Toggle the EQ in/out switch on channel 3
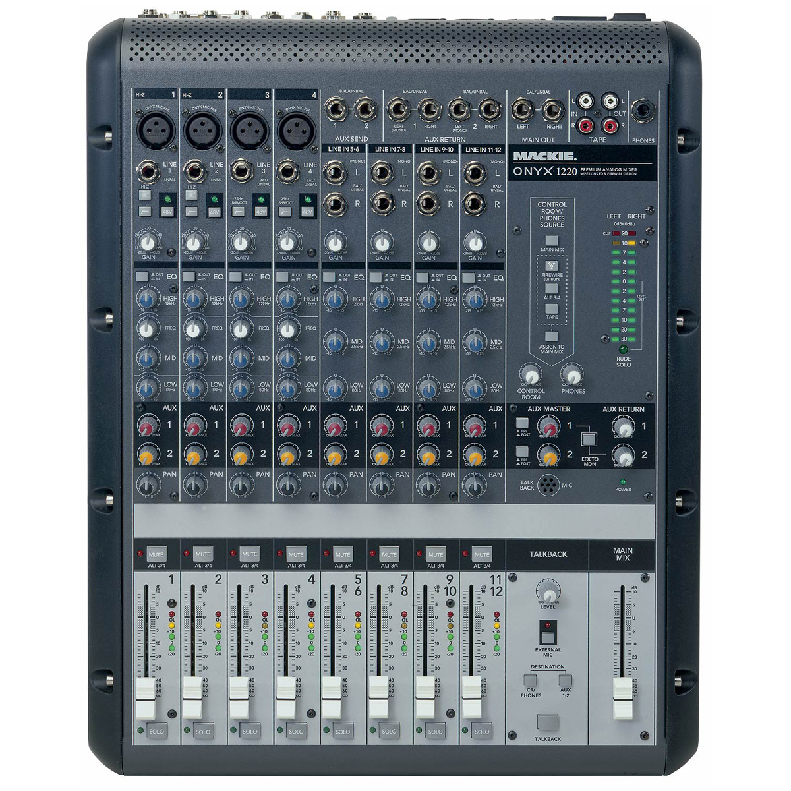 click(x=235, y=278)
